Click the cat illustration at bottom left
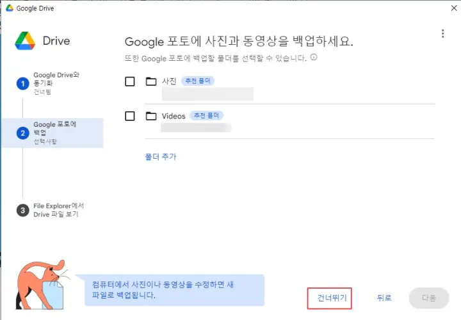The width and height of the screenshot is (461, 320). click(42, 284)
